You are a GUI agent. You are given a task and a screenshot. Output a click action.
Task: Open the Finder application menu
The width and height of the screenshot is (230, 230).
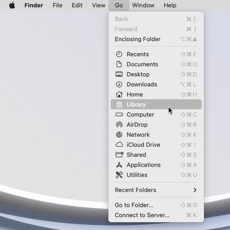point(34,5)
